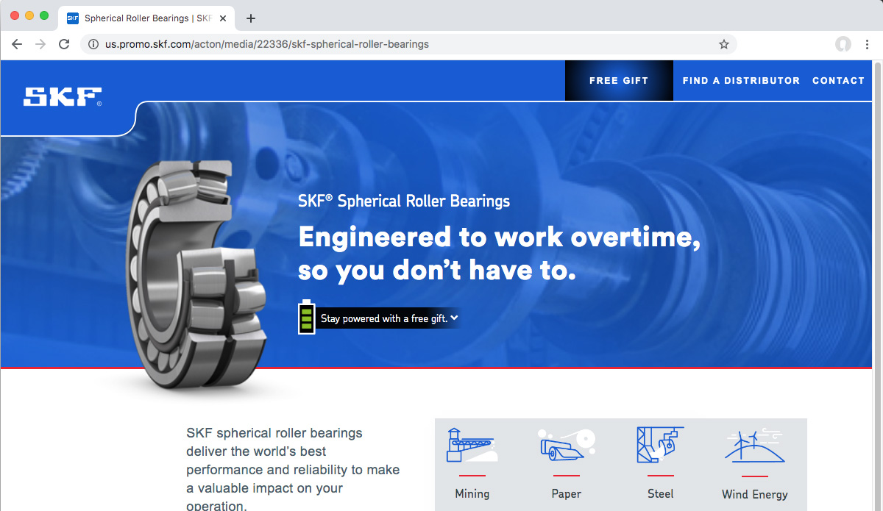Image resolution: width=883 pixels, height=511 pixels.
Task: Click the Wind Energy label
Action: click(x=755, y=494)
